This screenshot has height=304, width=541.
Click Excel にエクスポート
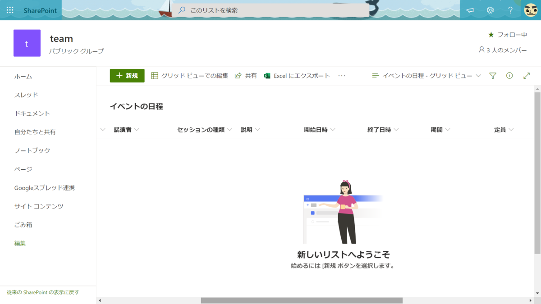click(297, 76)
